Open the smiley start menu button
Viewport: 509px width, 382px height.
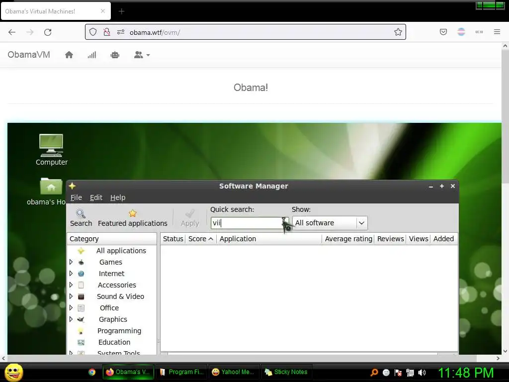pyautogui.click(x=13, y=372)
